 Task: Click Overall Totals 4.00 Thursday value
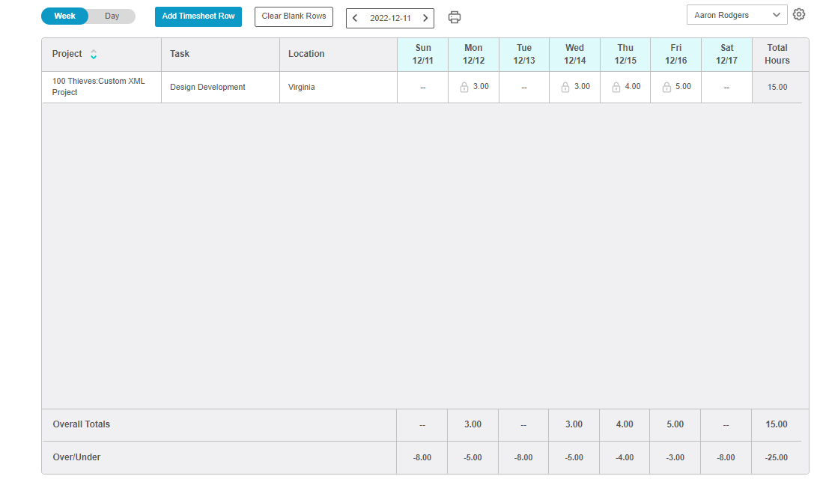625,424
